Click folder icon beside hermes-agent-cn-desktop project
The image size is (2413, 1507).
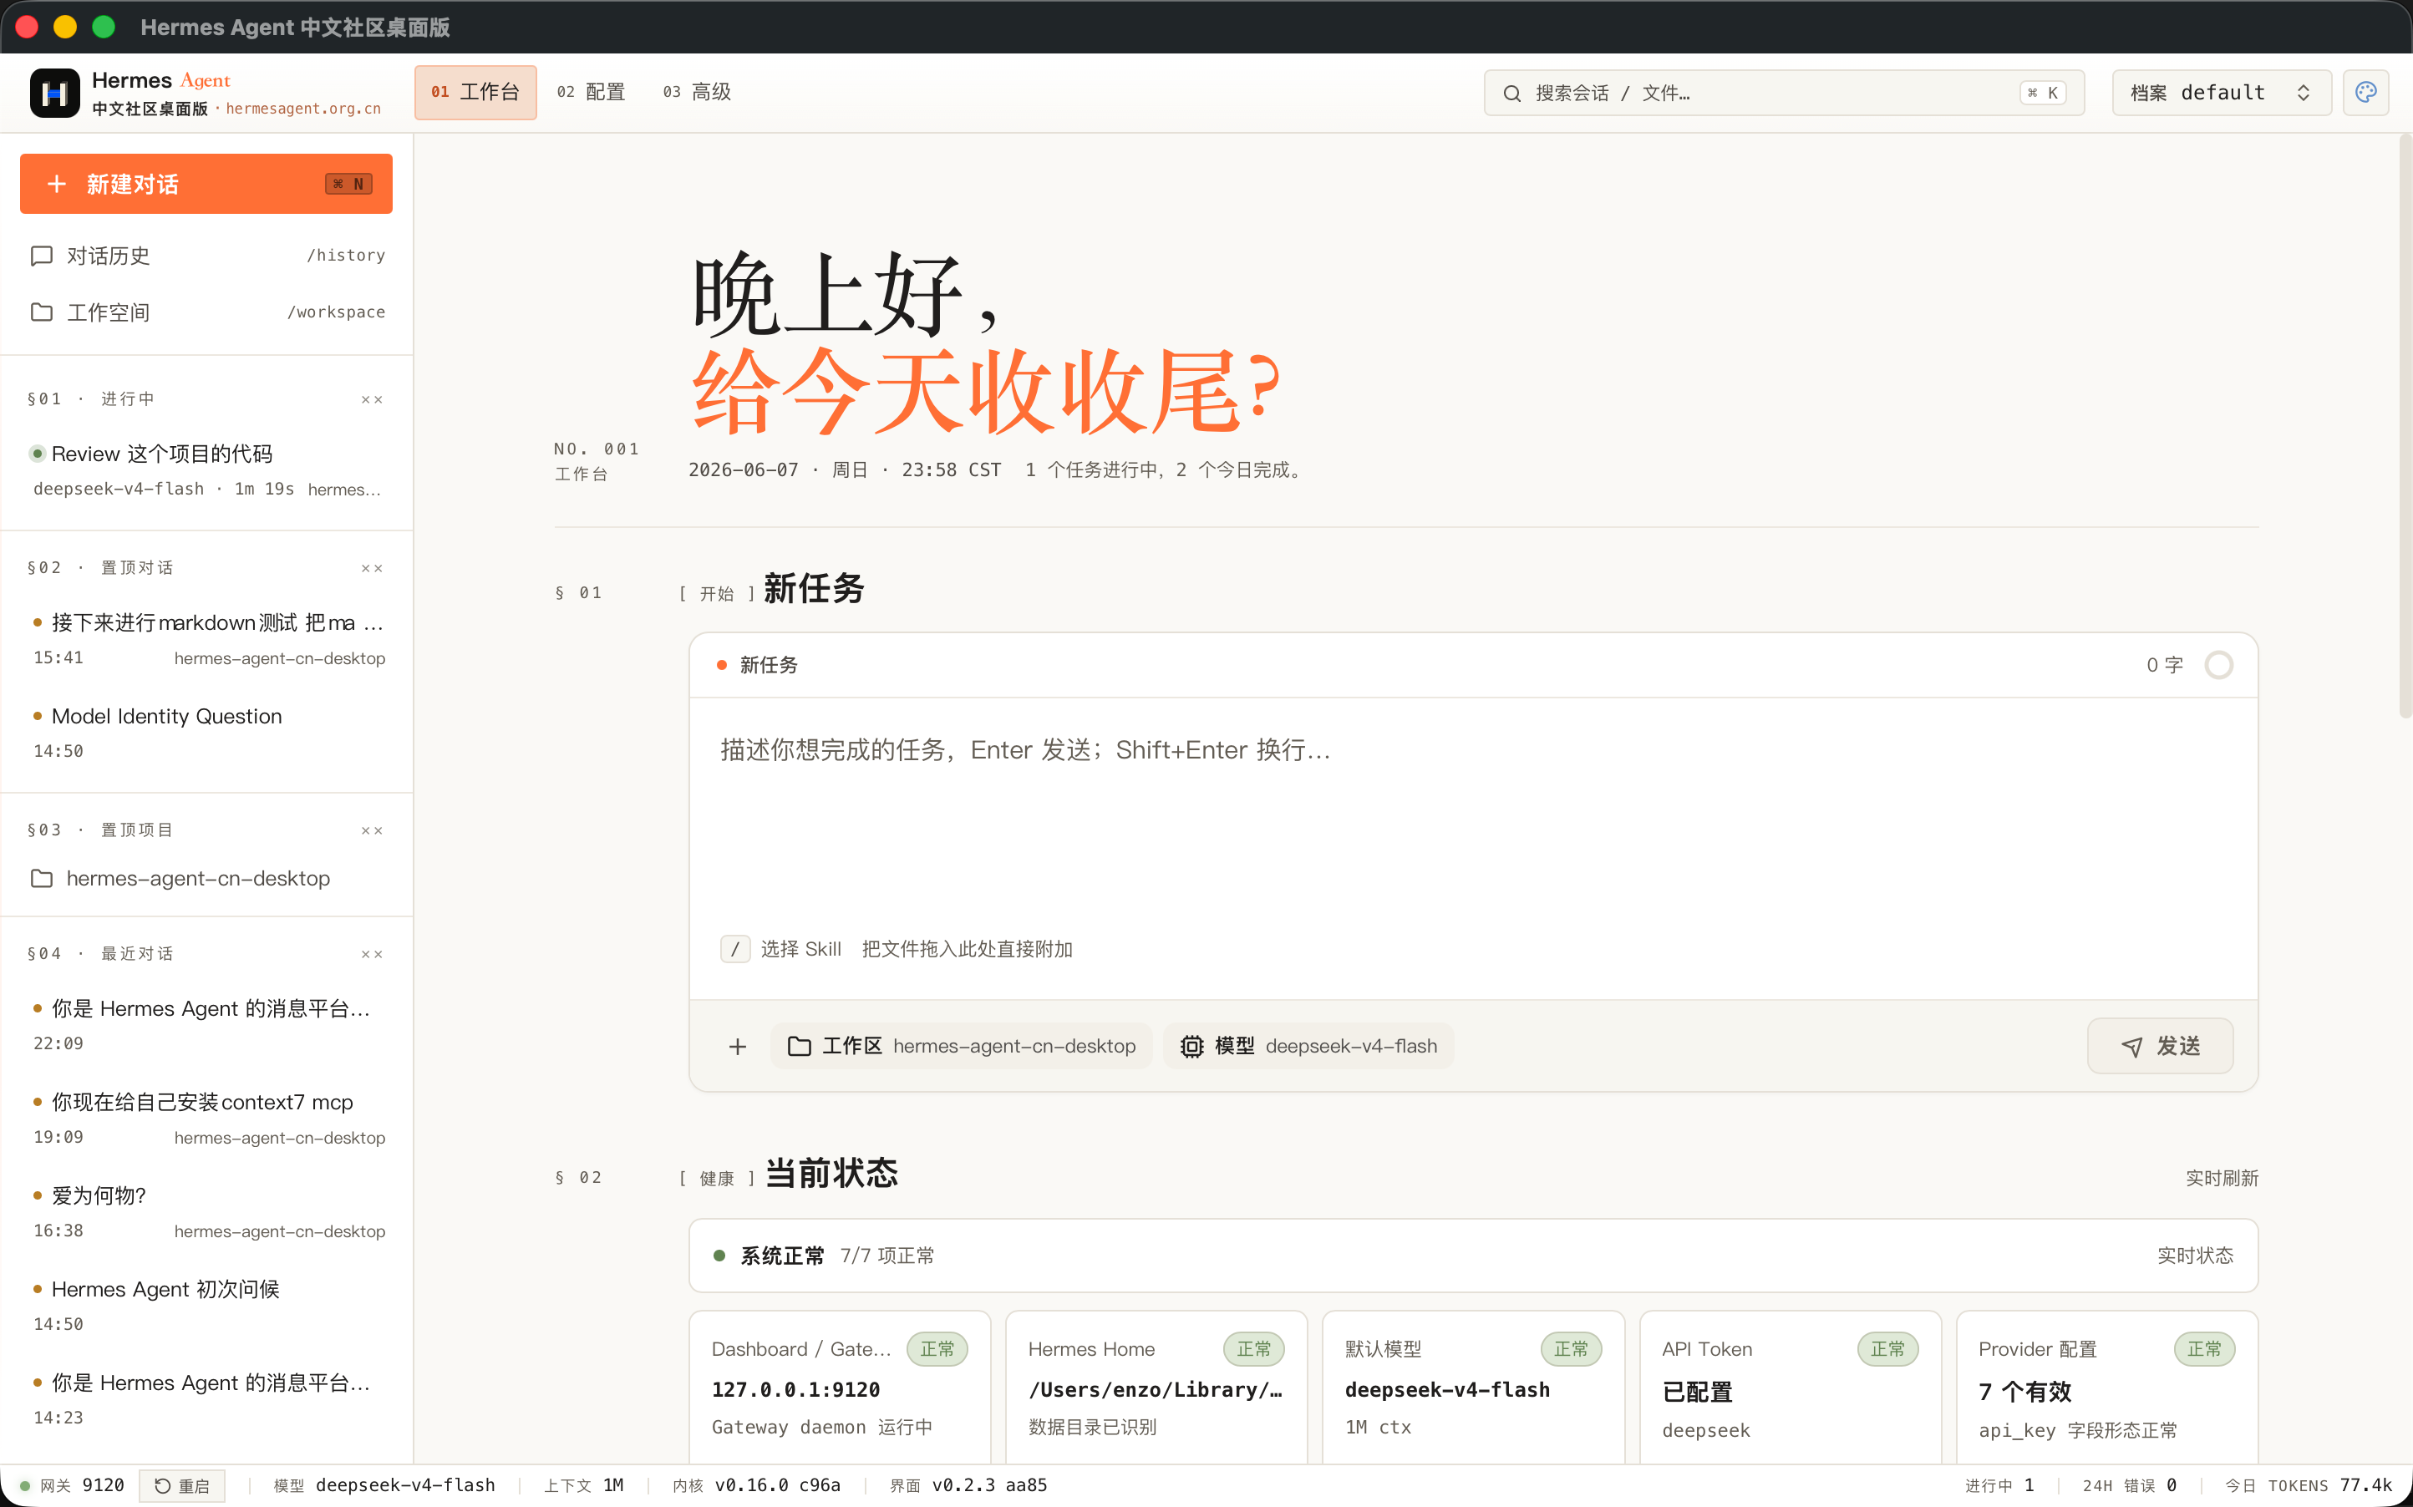point(42,878)
